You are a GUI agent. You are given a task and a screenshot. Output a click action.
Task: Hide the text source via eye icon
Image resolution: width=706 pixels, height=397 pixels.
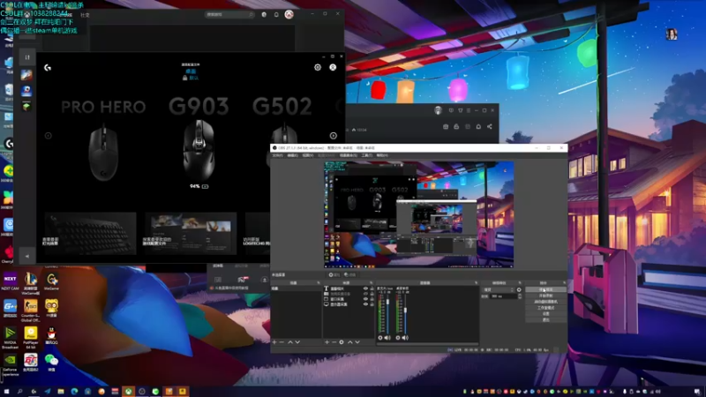(365, 288)
